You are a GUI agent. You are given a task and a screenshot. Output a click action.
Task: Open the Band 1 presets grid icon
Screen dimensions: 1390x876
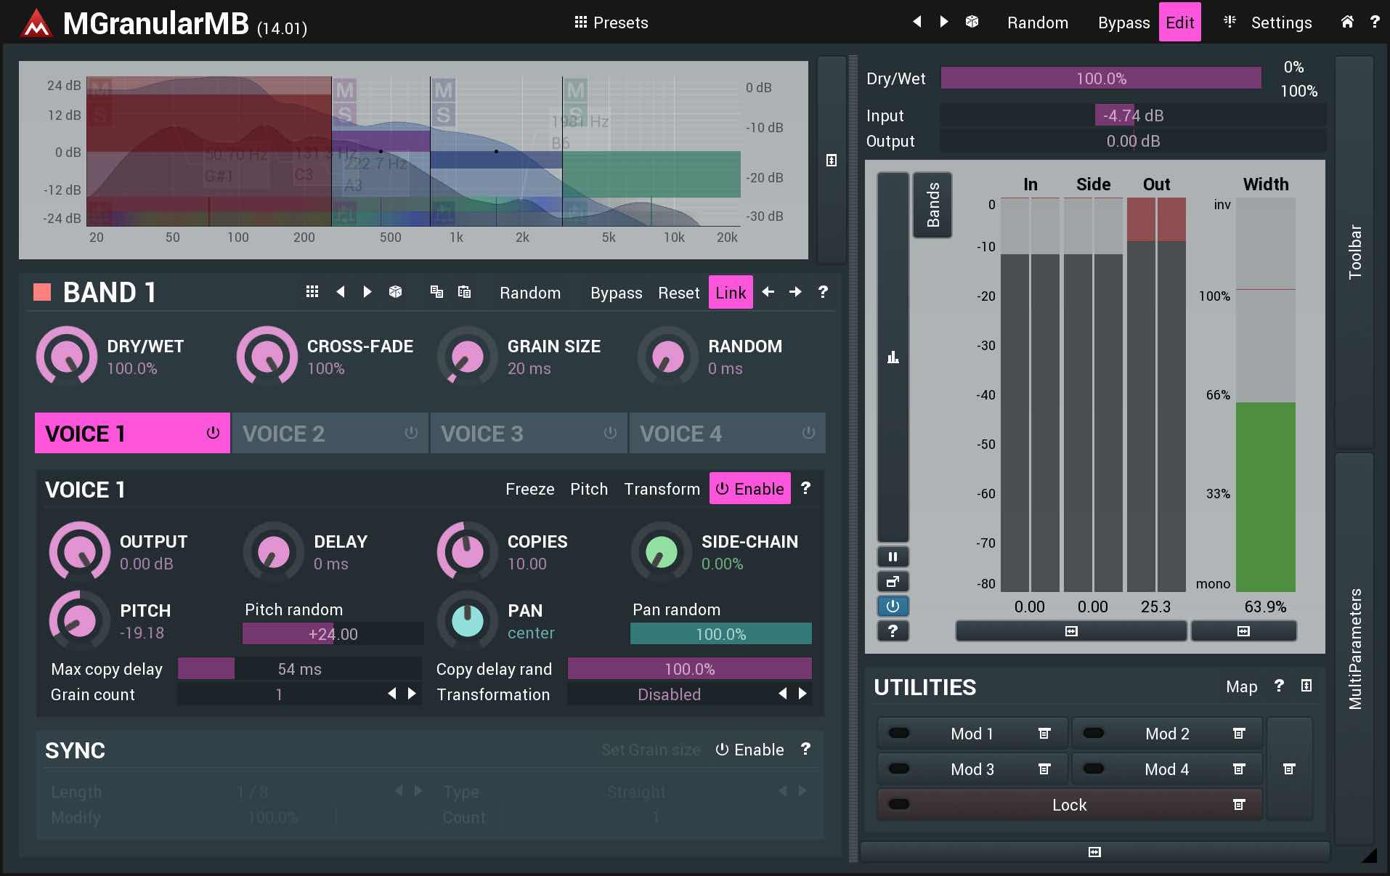[312, 292]
